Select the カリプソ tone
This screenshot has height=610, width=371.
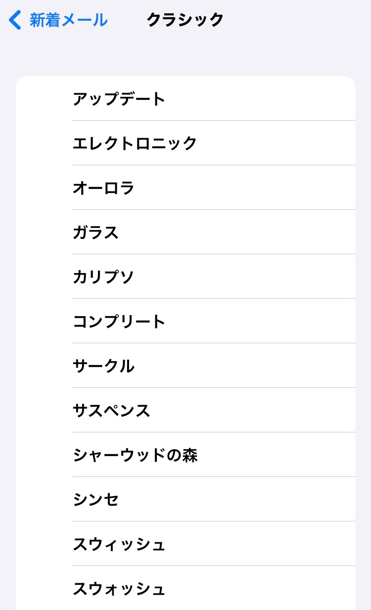[104, 277]
